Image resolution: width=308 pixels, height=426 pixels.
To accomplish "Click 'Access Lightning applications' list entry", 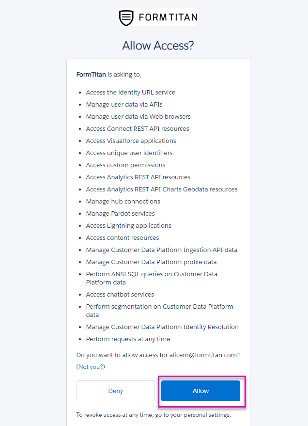I will pyautogui.click(x=128, y=225).
